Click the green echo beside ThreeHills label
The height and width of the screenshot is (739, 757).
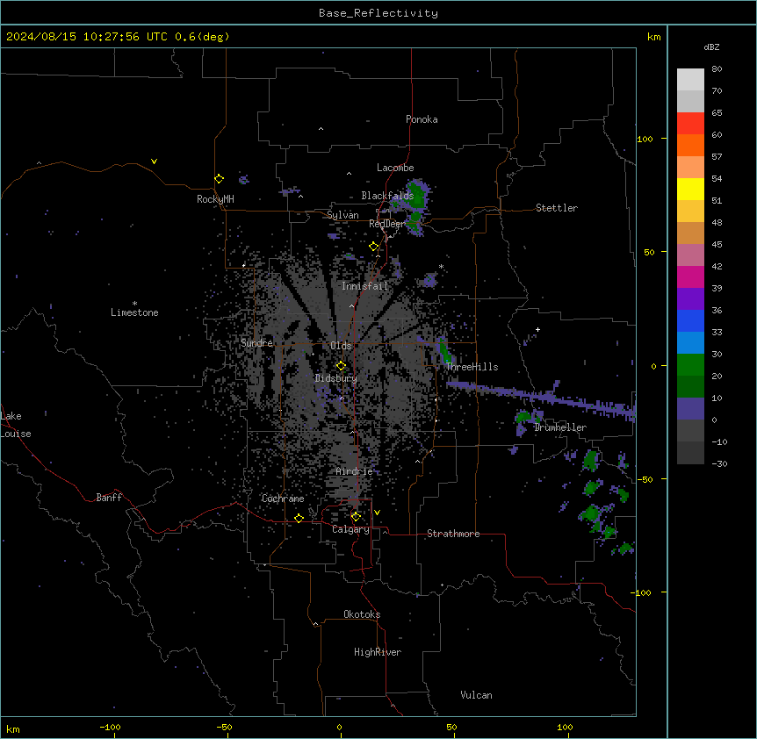click(444, 351)
